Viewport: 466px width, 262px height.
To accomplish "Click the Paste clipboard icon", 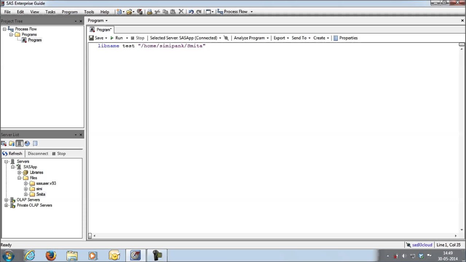I will click(173, 12).
